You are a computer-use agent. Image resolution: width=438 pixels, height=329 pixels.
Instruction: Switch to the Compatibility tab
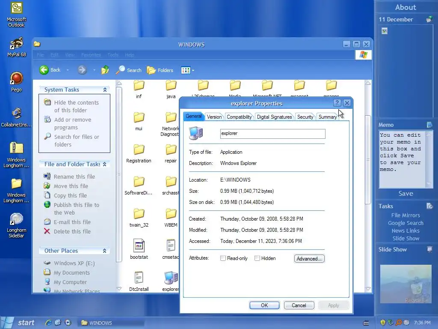[x=239, y=117]
